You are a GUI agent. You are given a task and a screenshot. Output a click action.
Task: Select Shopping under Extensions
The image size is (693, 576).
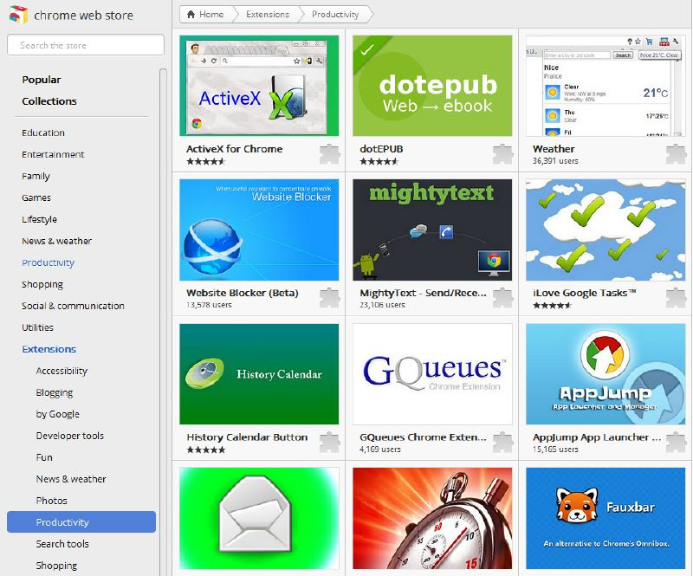(56, 566)
